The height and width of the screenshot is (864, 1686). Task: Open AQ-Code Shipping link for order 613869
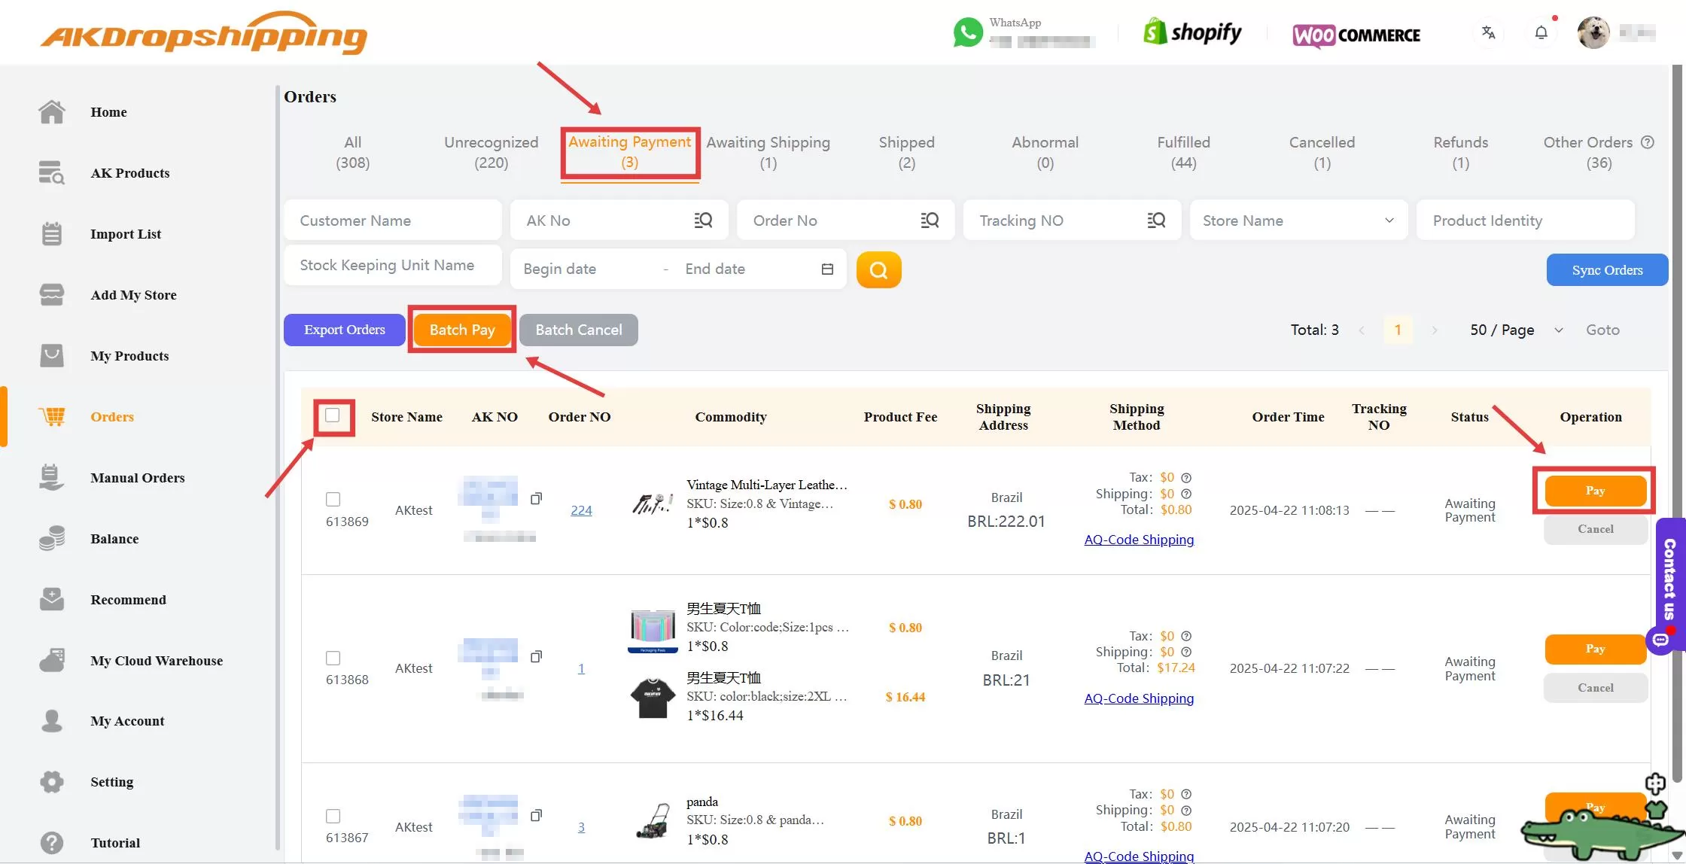coord(1139,539)
